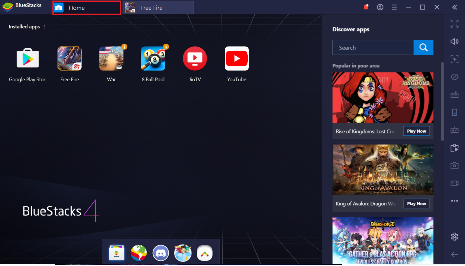
Task: Open Grand Chase banner image
Action: click(x=383, y=240)
